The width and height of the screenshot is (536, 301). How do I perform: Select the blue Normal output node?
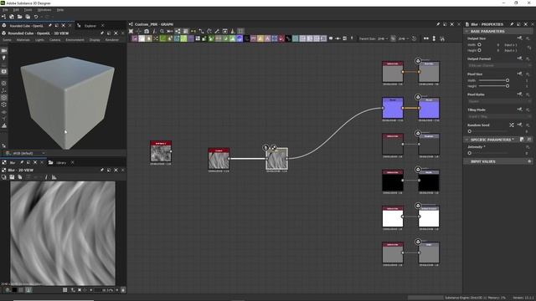tap(429, 108)
